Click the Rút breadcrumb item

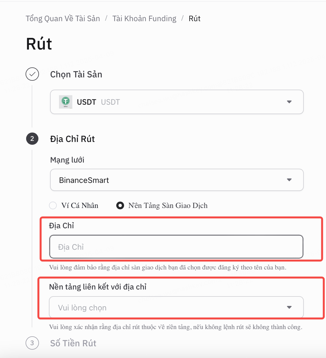click(x=195, y=18)
